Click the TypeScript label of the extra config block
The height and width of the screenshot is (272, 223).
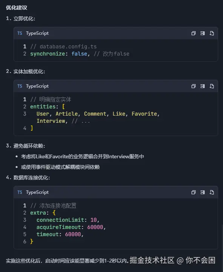[x=37, y=192]
